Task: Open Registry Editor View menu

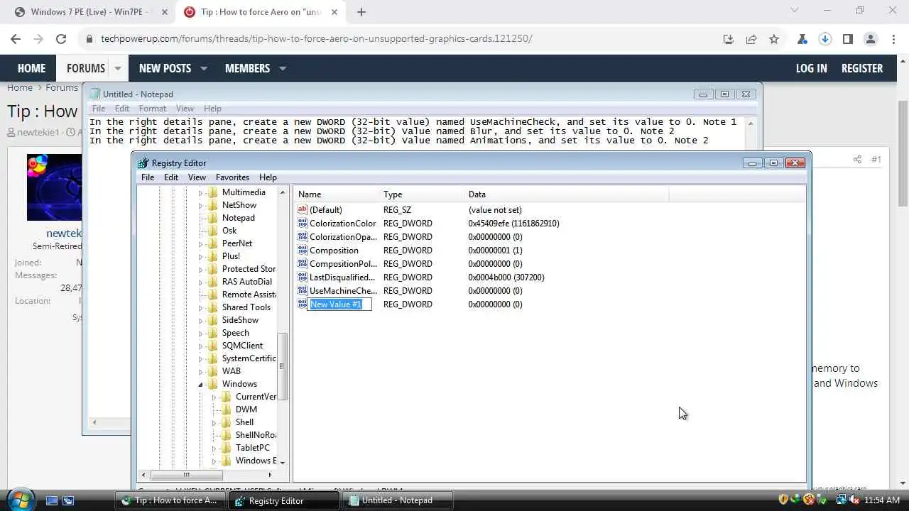Action: pos(197,177)
